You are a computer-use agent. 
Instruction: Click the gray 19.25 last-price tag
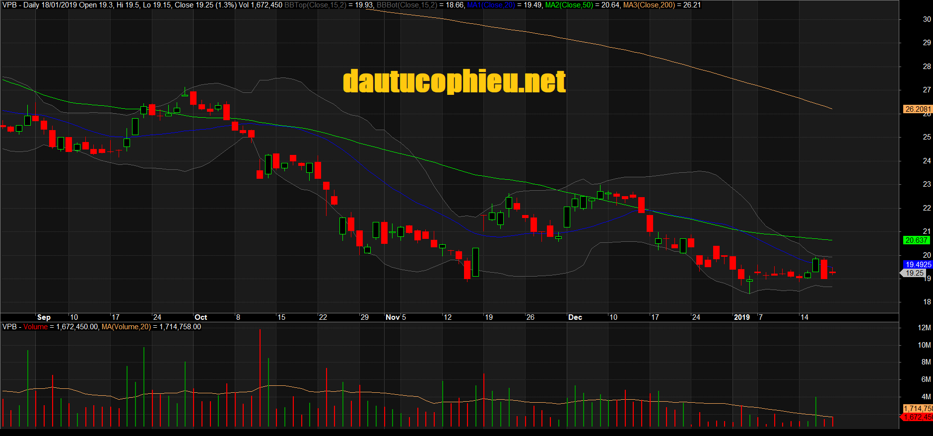pos(913,273)
